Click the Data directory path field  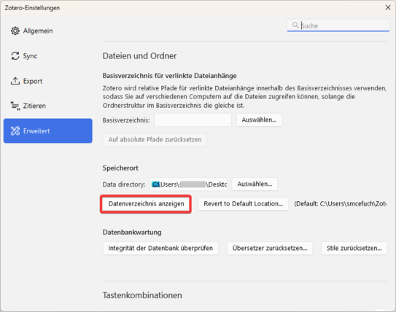click(x=188, y=184)
